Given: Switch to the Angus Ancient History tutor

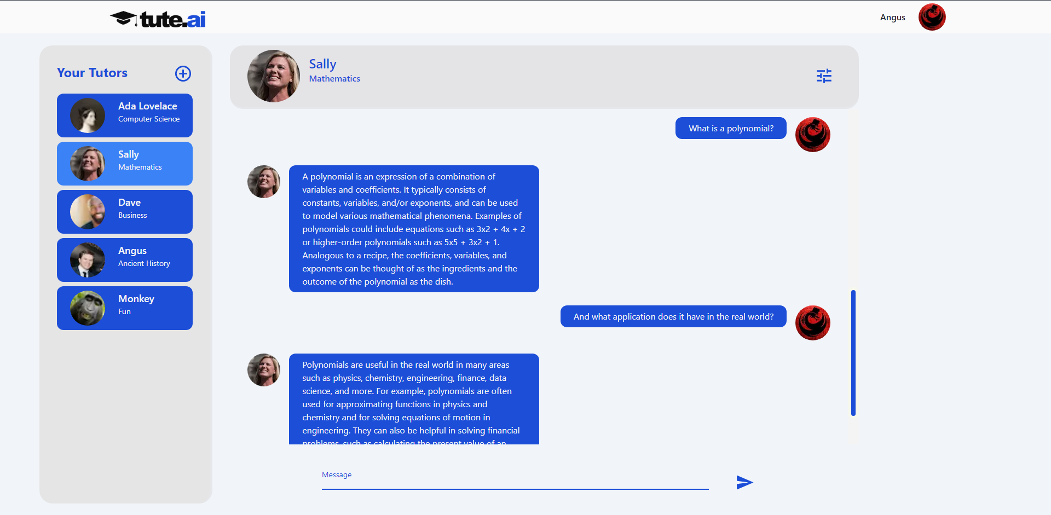Looking at the screenshot, I should [124, 259].
